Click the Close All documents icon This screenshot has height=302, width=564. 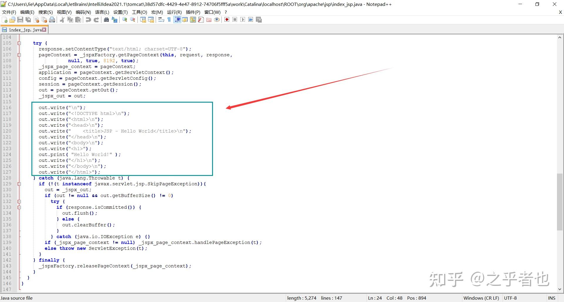coord(44,20)
